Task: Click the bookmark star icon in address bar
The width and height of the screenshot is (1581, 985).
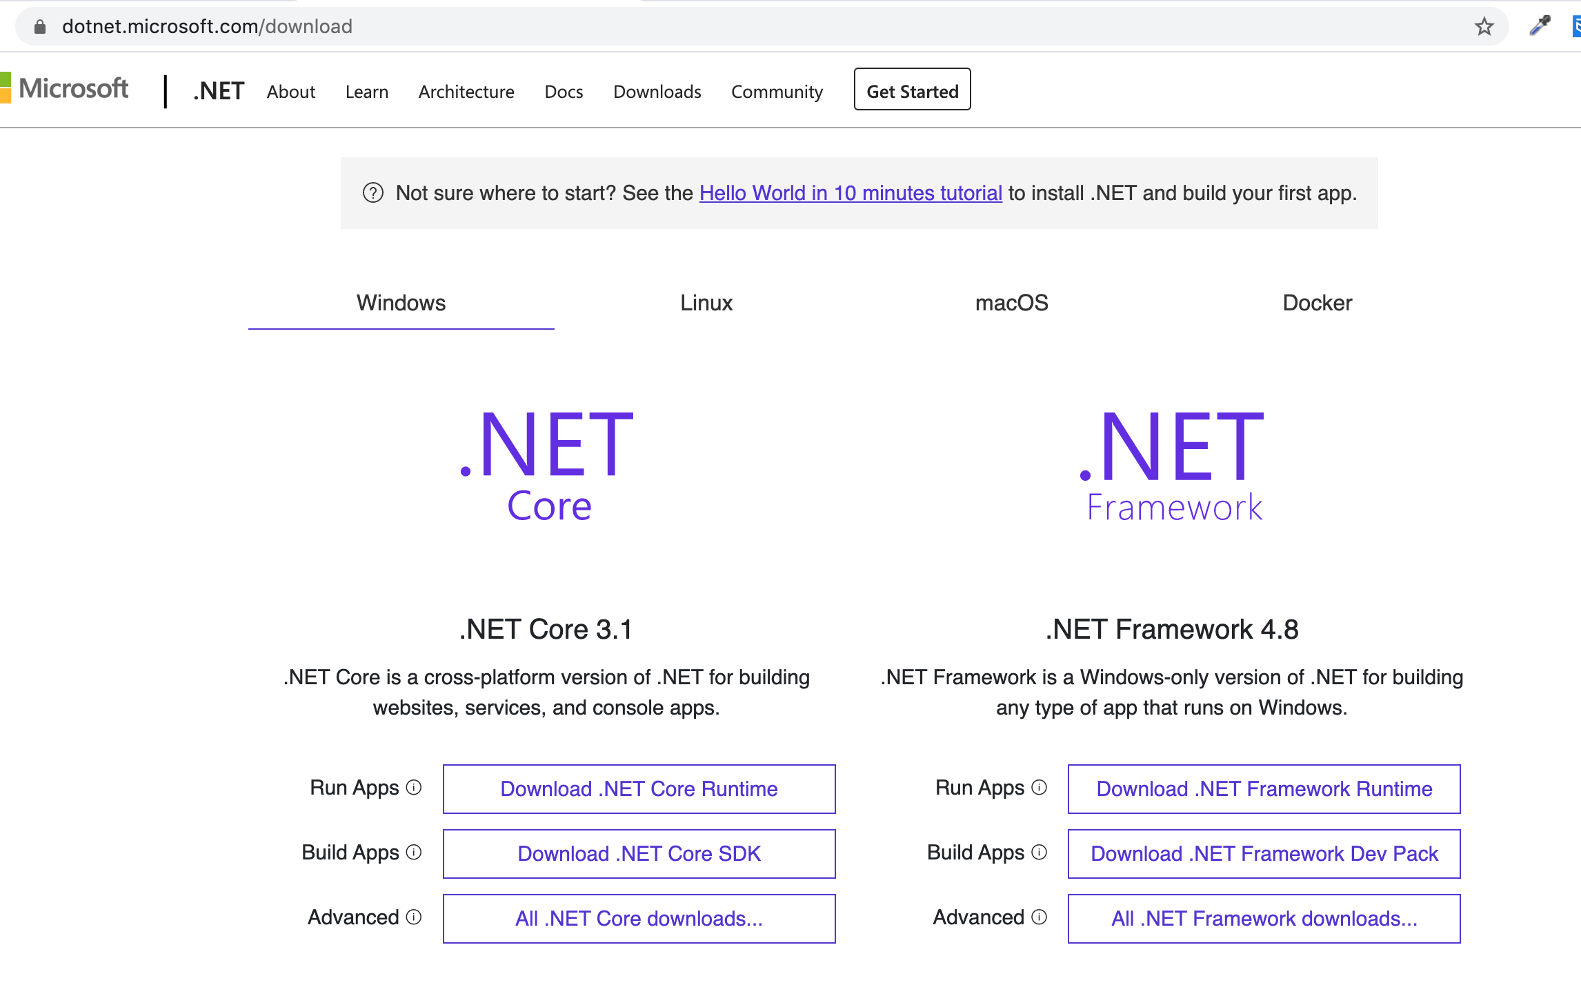Action: 1484,27
